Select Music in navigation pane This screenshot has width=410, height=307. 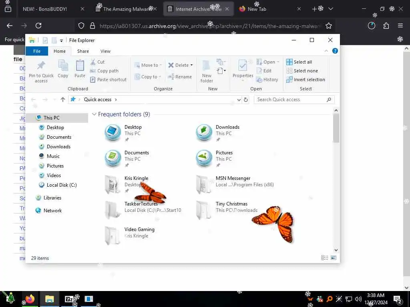(x=53, y=156)
